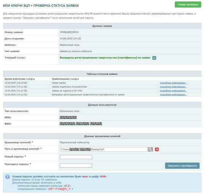204x196 pixels.
Task: Click the page heading 'Проверка статуса заявки'
Action: (56, 5)
